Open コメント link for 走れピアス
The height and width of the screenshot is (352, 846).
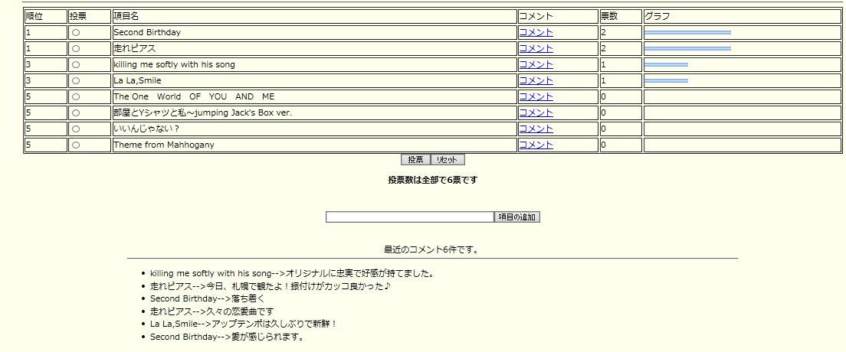[x=536, y=49]
